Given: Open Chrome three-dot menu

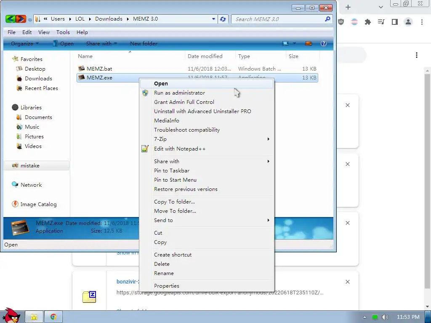Looking at the screenshot, I should 422,22.
